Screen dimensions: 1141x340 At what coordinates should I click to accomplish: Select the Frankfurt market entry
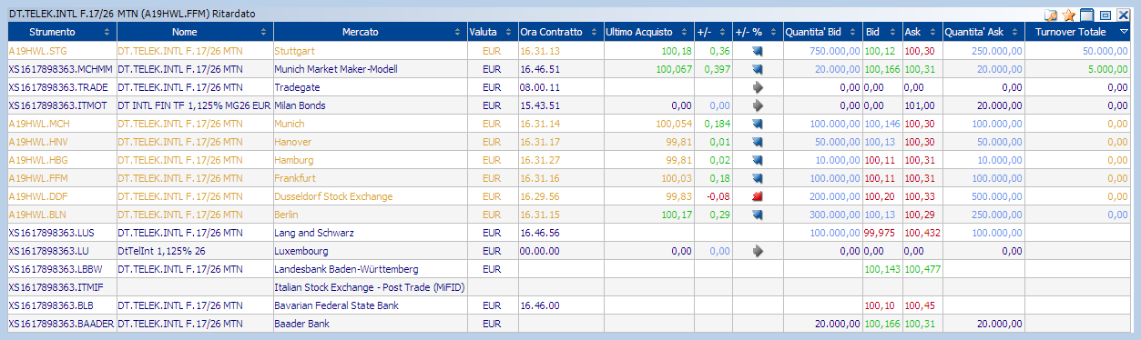pos(294,178)
